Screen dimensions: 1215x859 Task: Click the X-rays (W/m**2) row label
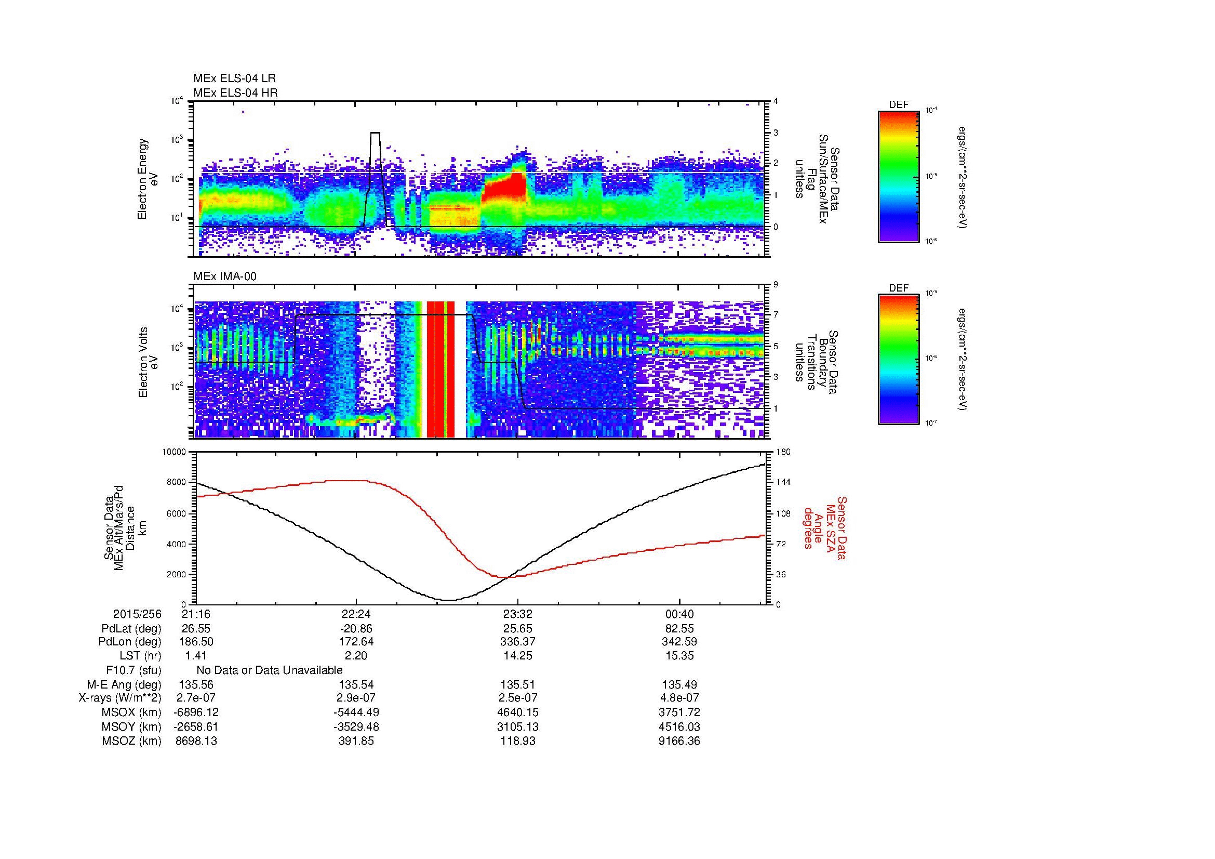(x=120, y=698)
